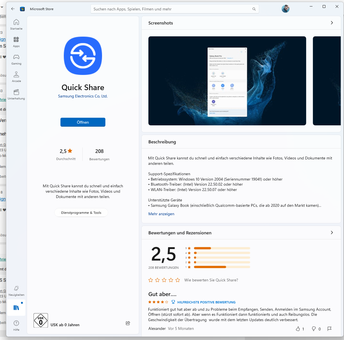Open the Gaming section
Viewport: 344px width, 340px height.
pyautogui.click(x=16, y=59)
